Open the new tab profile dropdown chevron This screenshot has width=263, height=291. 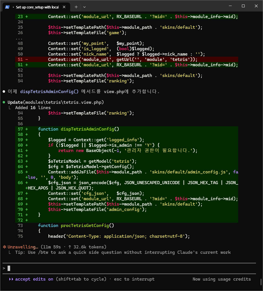point(84,7)
